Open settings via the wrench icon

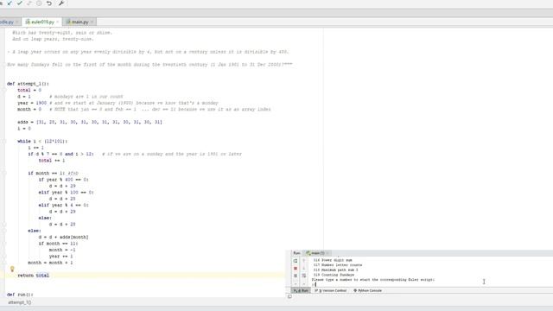tap(61, 3)
